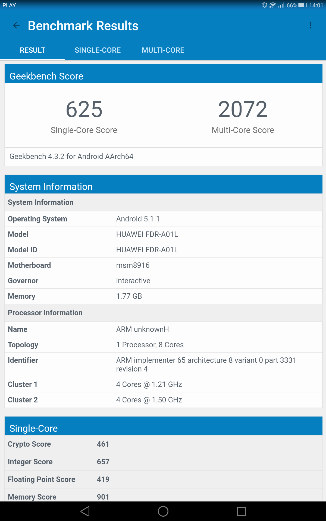326x521 pixels.
Task: Select the Model ID value HUAWEI FDR-A01L
Action: 147,250
